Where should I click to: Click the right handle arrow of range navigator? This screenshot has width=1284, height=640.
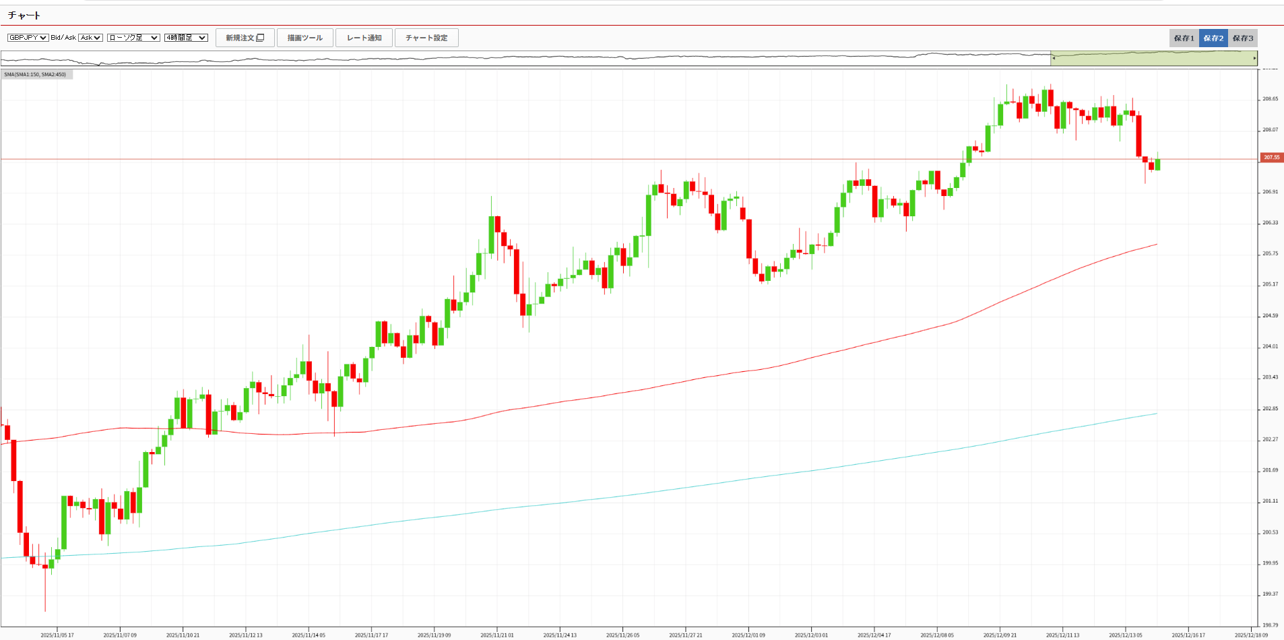tap(1254, 59)
